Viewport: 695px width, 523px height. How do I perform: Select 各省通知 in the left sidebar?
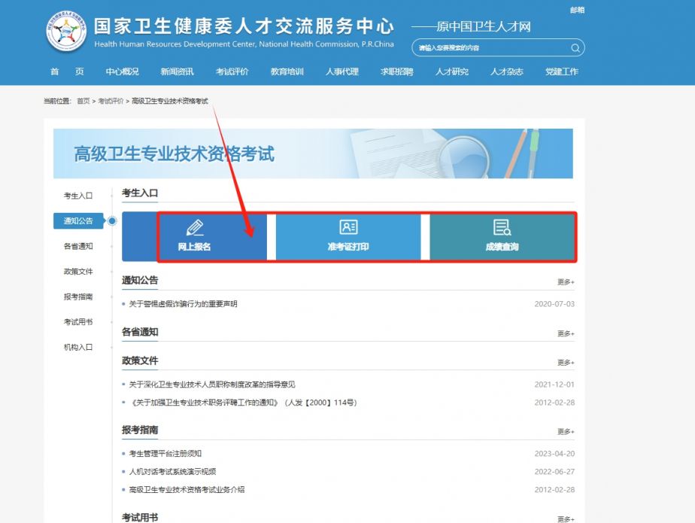pos(78,246)
